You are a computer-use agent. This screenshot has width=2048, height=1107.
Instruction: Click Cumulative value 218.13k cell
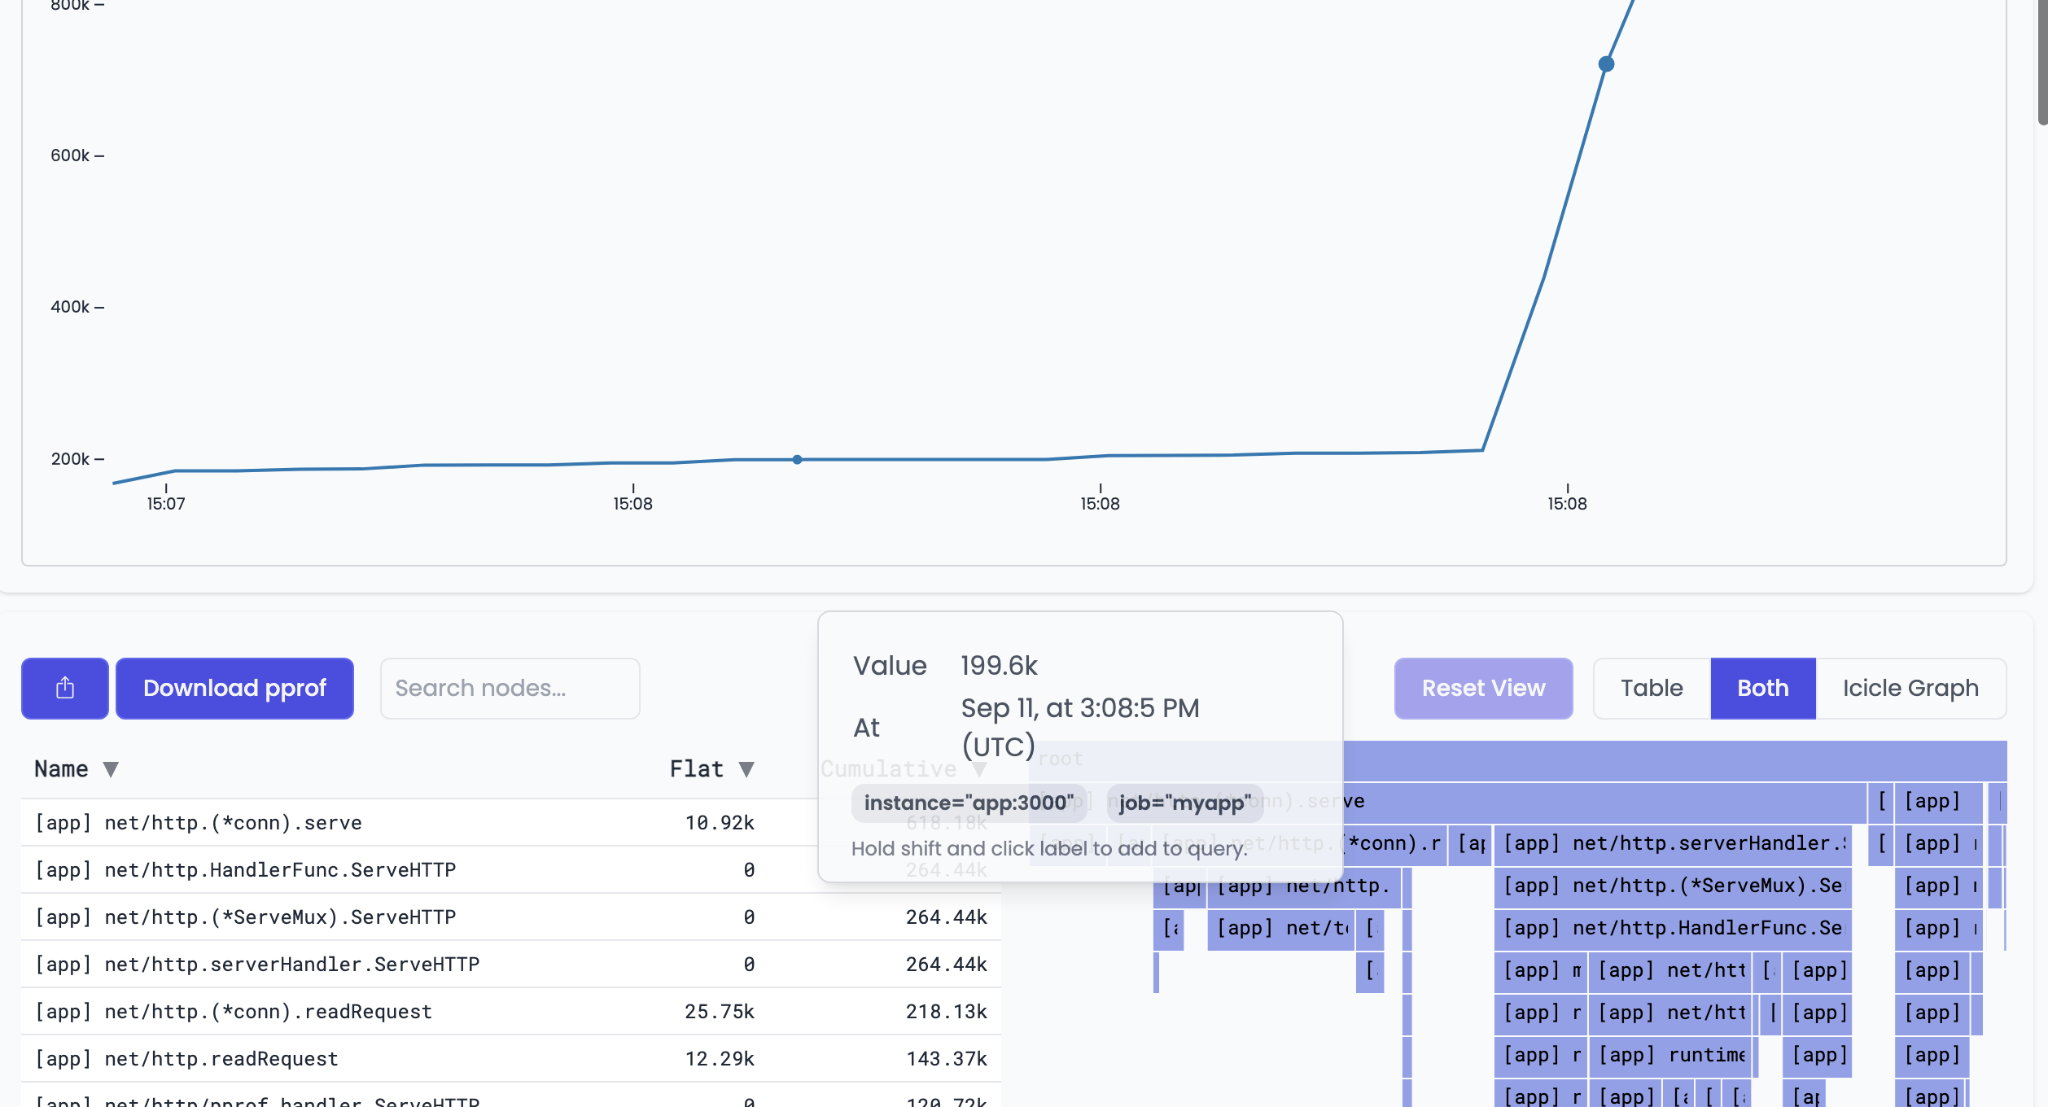(946, 1011)
